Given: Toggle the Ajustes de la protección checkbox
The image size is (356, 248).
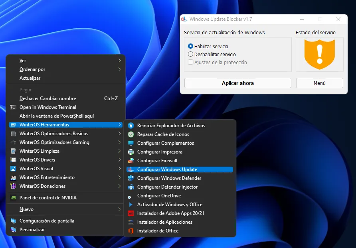Looking at the screenshot, I should click(x=191, y=62).
